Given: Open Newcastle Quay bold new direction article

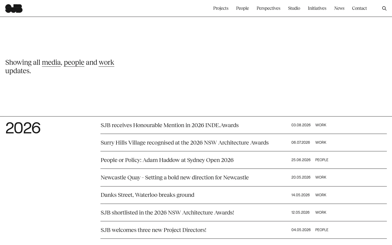Looking at the screenshot, I should [x=174, y=177].
